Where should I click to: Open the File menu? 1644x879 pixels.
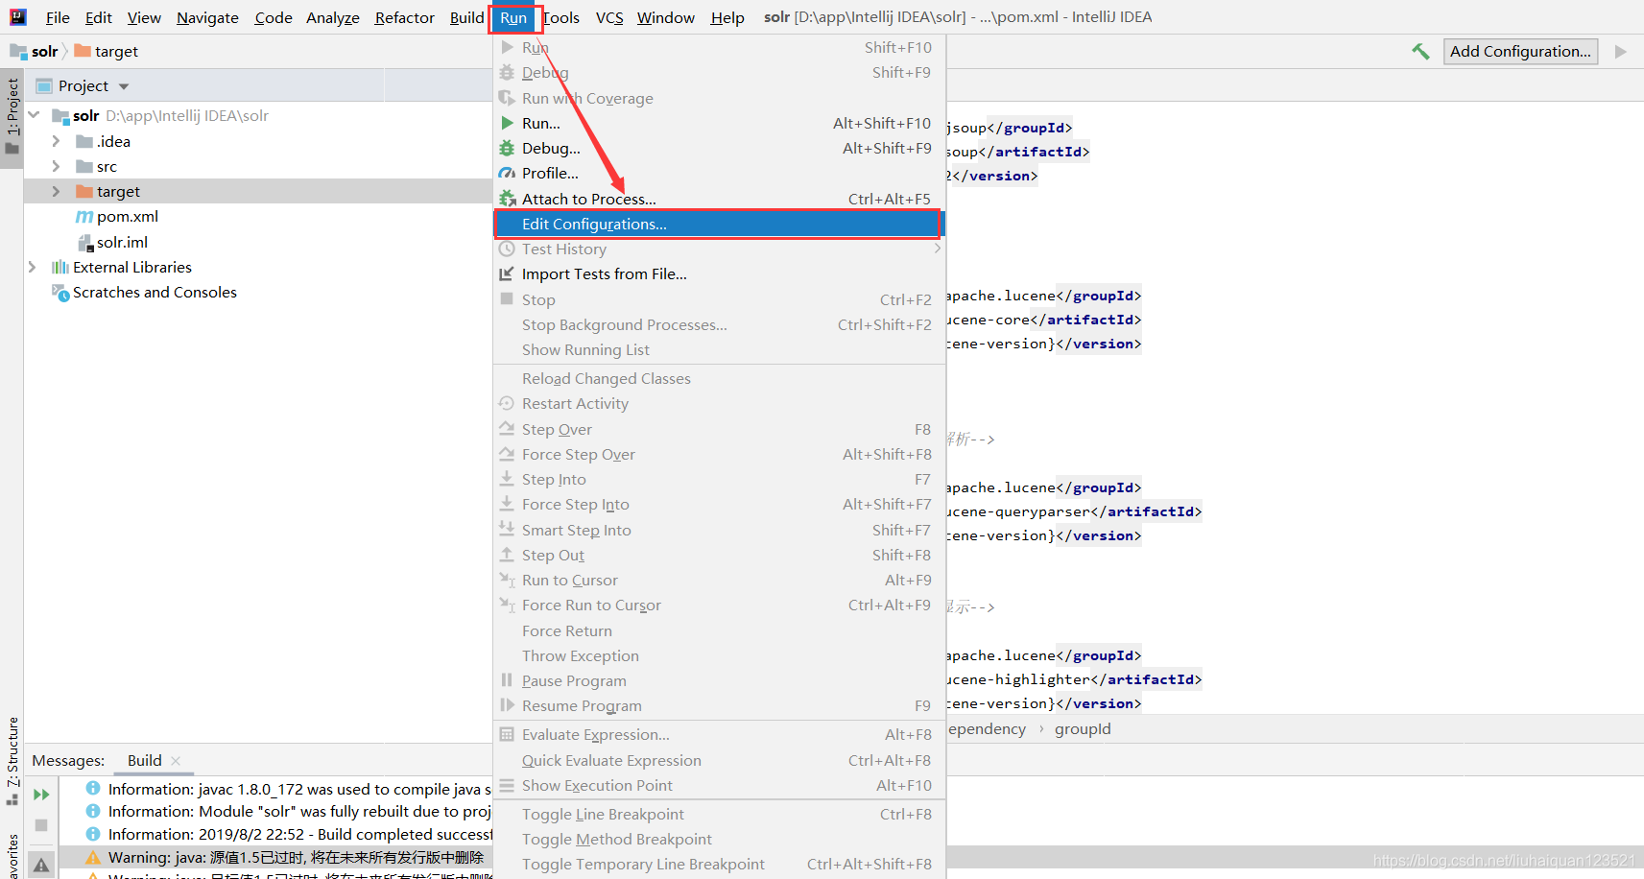[x=58, y=17]
